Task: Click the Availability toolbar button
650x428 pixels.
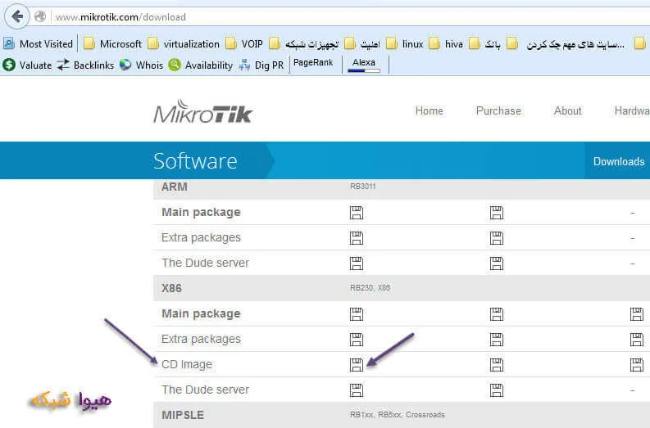Action: [x=201, y=65]
